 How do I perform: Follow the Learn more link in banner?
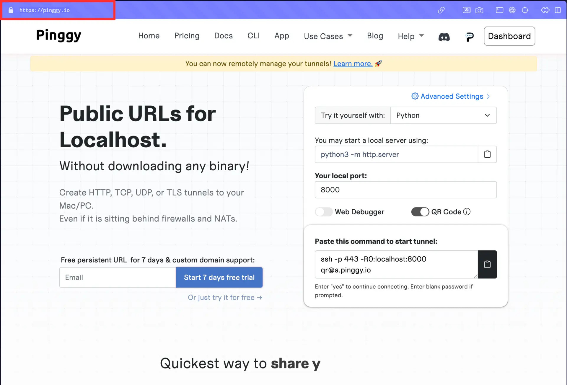(x=353, y=63)
